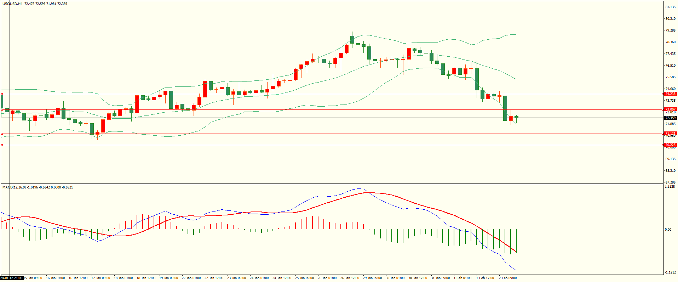Click the tallest green candle at chart peak
The height and width of the screenshot is (282, 678).
coord(352,39)
